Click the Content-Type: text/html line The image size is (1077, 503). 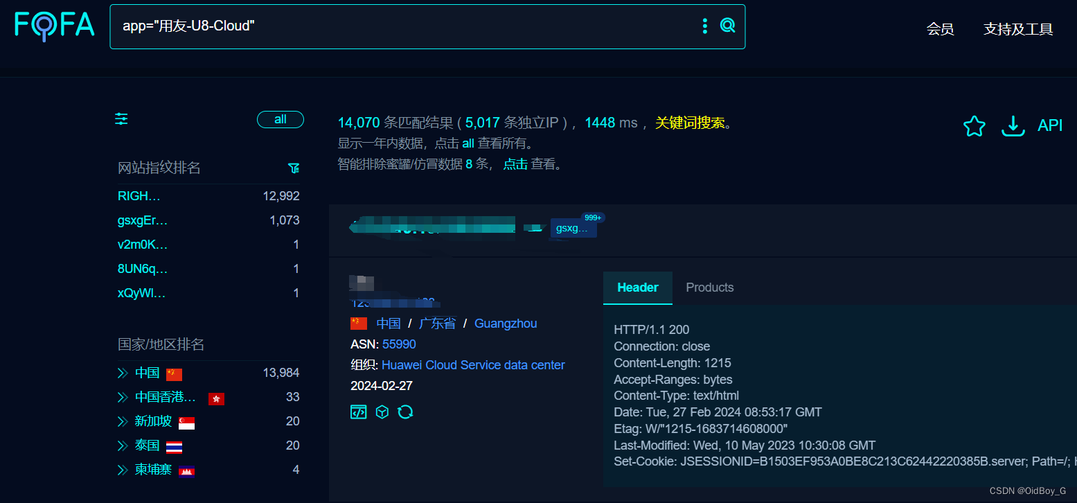[677, 396]
